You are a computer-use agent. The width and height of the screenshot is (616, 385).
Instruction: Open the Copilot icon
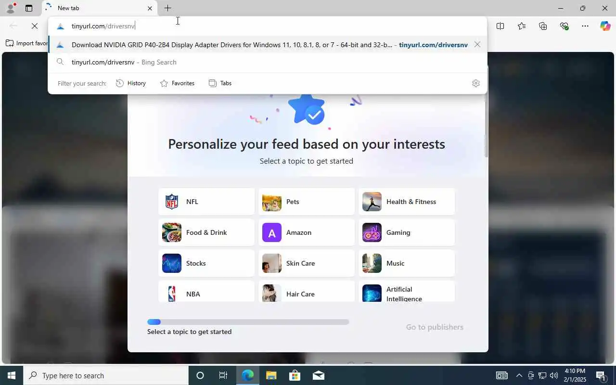(605, 26)
